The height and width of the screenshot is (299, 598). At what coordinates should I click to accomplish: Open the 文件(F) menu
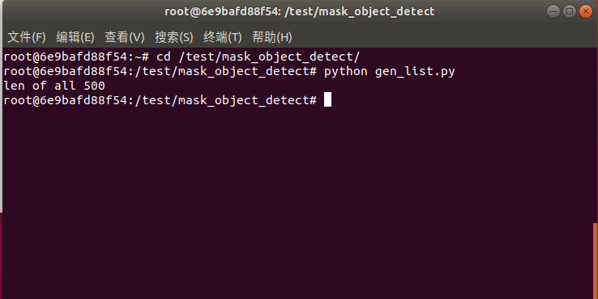click(27, 37)
